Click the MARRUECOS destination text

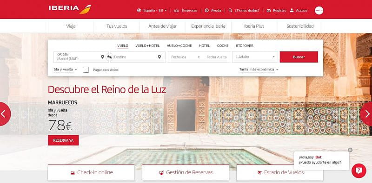point(62,102)
